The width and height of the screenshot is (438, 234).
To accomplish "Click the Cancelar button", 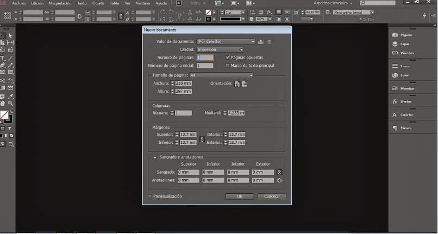I will pos(272,197).
